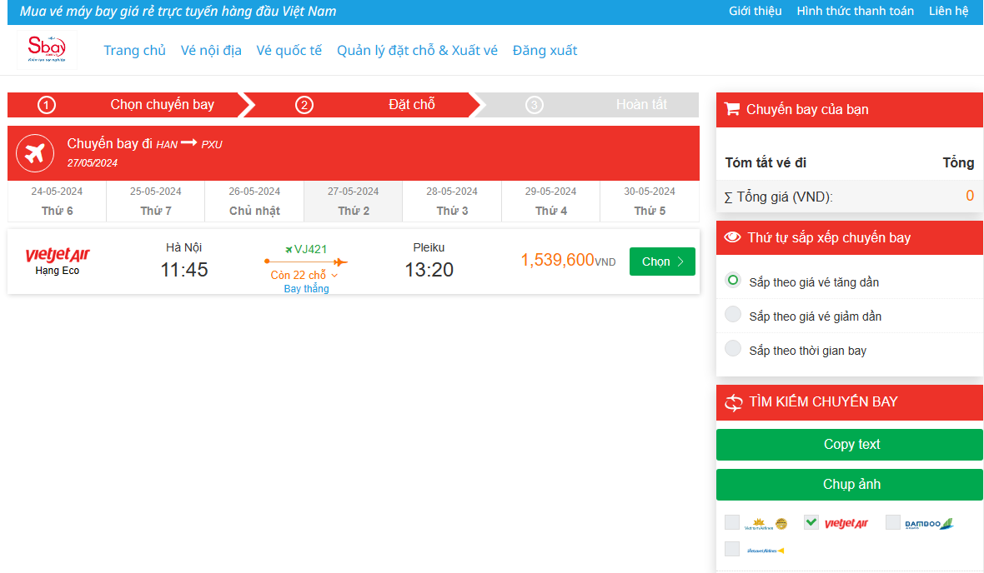Click the shopping cart icon beside Chuyến bay của bạn

[x=732, y=109]
